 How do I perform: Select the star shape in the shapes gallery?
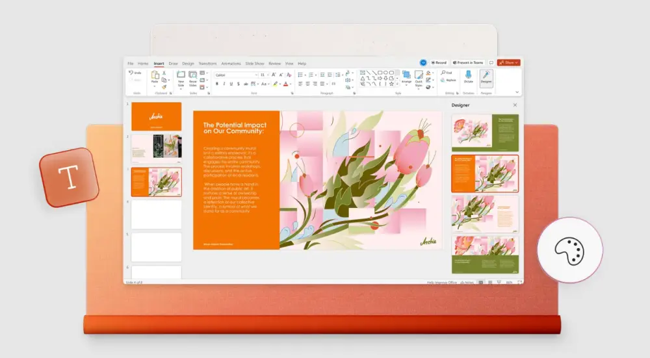[391, 84]
